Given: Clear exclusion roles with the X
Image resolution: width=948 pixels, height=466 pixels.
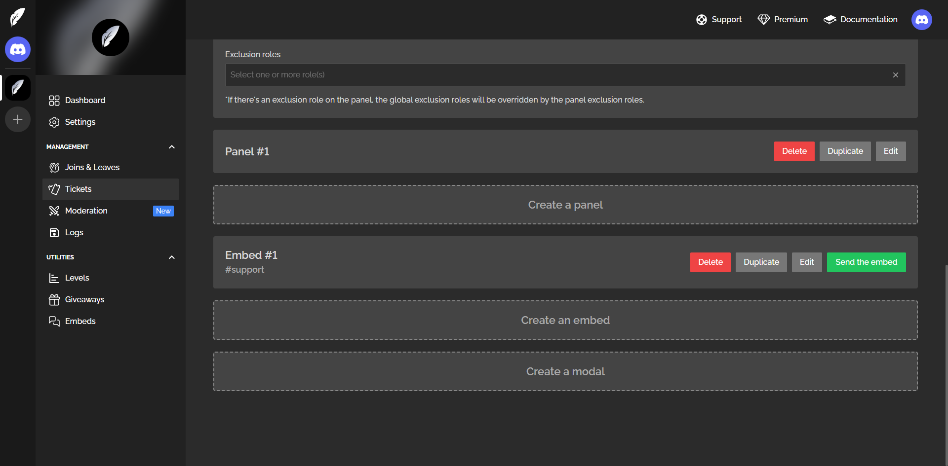Looking at the screenshot, I should (895, 75).
